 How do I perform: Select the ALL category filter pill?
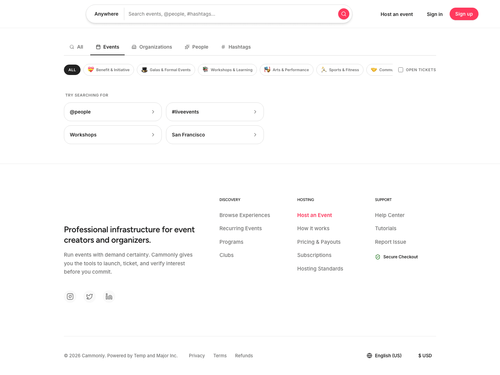pyautogui.click(x=72, y=70)
